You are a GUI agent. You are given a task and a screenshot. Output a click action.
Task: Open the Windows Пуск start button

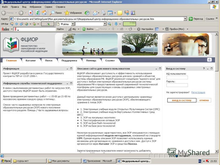coord(6,161)
